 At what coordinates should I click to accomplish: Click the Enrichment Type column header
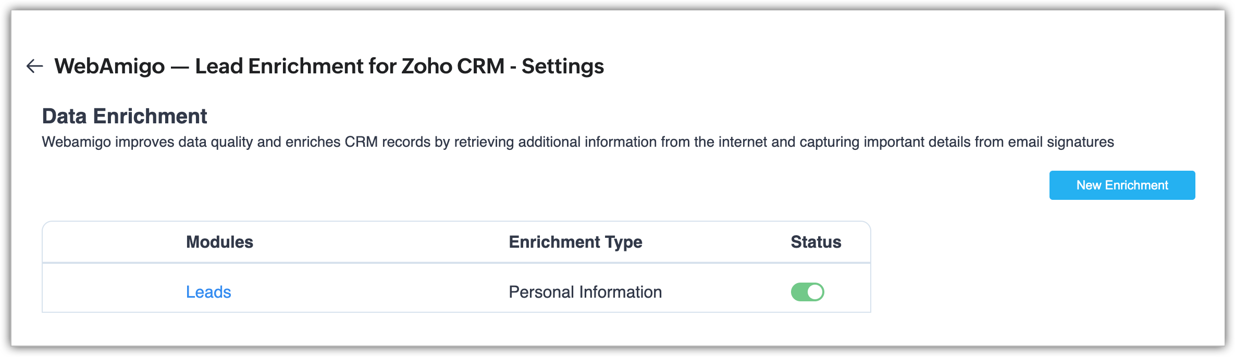[575, 242]
